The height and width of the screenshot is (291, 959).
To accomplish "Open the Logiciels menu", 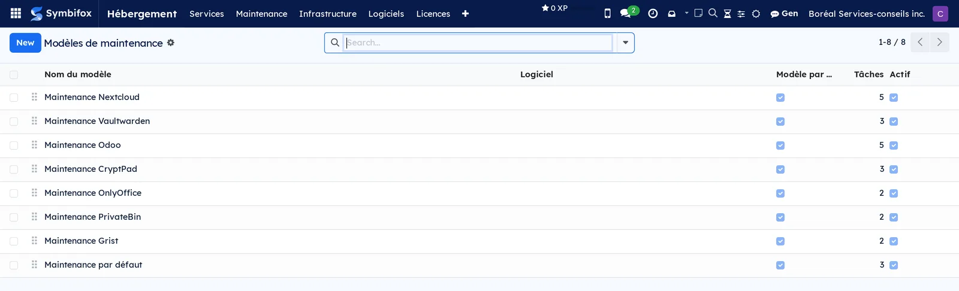I will (386, 14).
